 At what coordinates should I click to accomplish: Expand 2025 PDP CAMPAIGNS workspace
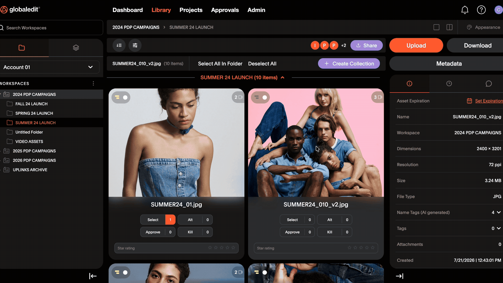1,151
